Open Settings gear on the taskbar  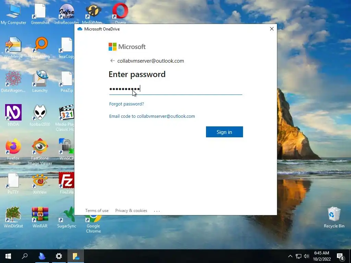pyautogui.click(x=59, y=256)
